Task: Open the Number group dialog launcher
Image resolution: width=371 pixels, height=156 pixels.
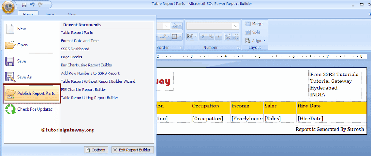Action: tap(238, 48)
